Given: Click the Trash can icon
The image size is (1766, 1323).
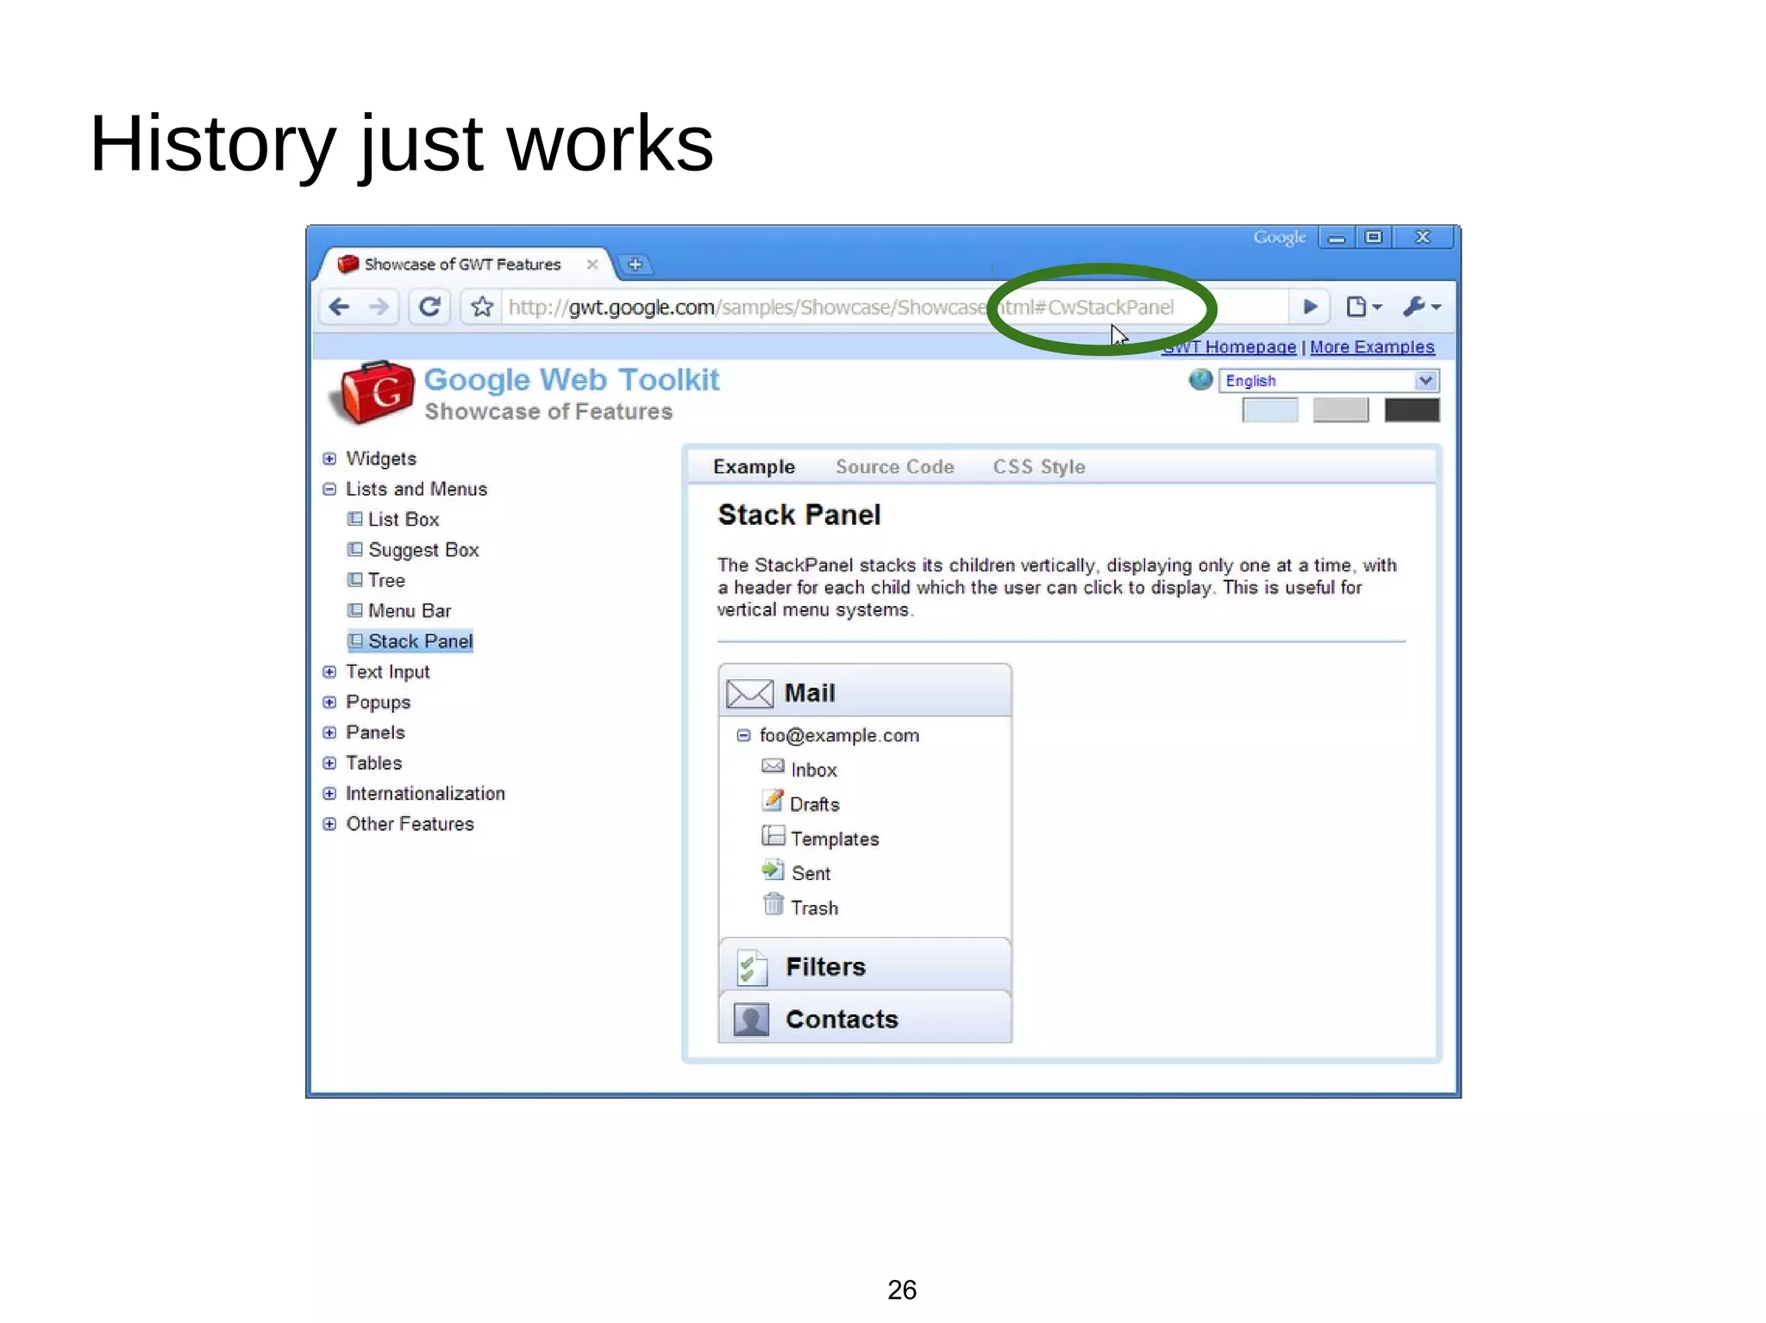Looking at the screenshot, I should (773, 904).
